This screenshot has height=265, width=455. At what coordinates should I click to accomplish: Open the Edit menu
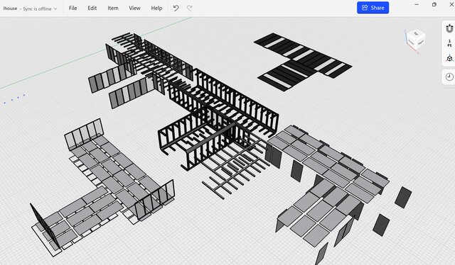click(92, 8)
